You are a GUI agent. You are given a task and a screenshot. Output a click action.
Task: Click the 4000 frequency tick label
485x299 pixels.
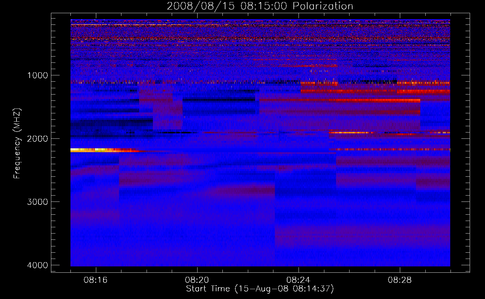click(x=38, y=265)
